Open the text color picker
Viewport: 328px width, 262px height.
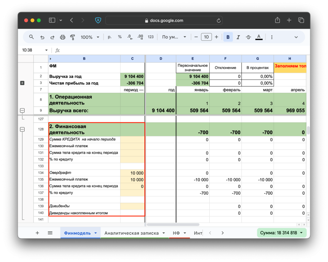[x=259, y=37]
